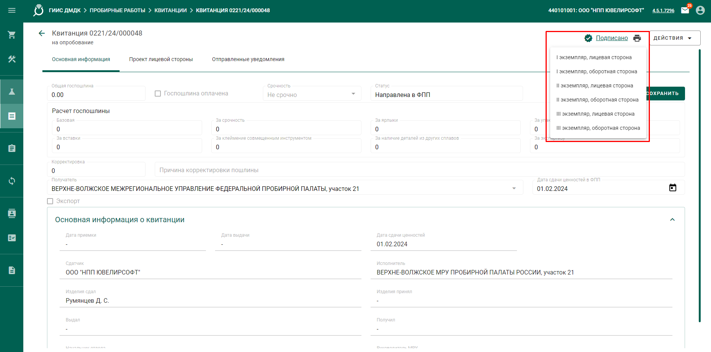Viewport: 711px width, 352px height.
Task: Open the contacts card sidebar section
Action: [12, 213]
